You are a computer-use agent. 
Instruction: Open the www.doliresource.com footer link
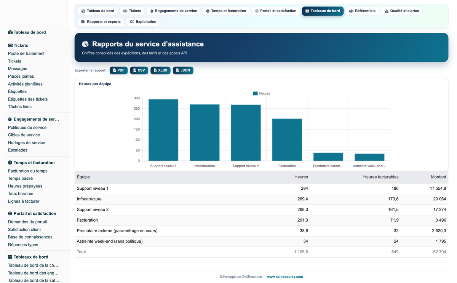point(285,277)
